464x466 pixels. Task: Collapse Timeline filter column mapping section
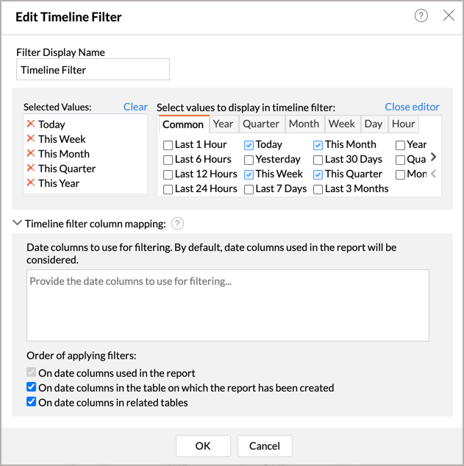pos(18,223)
